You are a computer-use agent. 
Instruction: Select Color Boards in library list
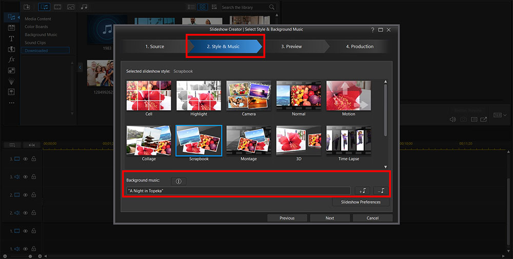point(36,27)
